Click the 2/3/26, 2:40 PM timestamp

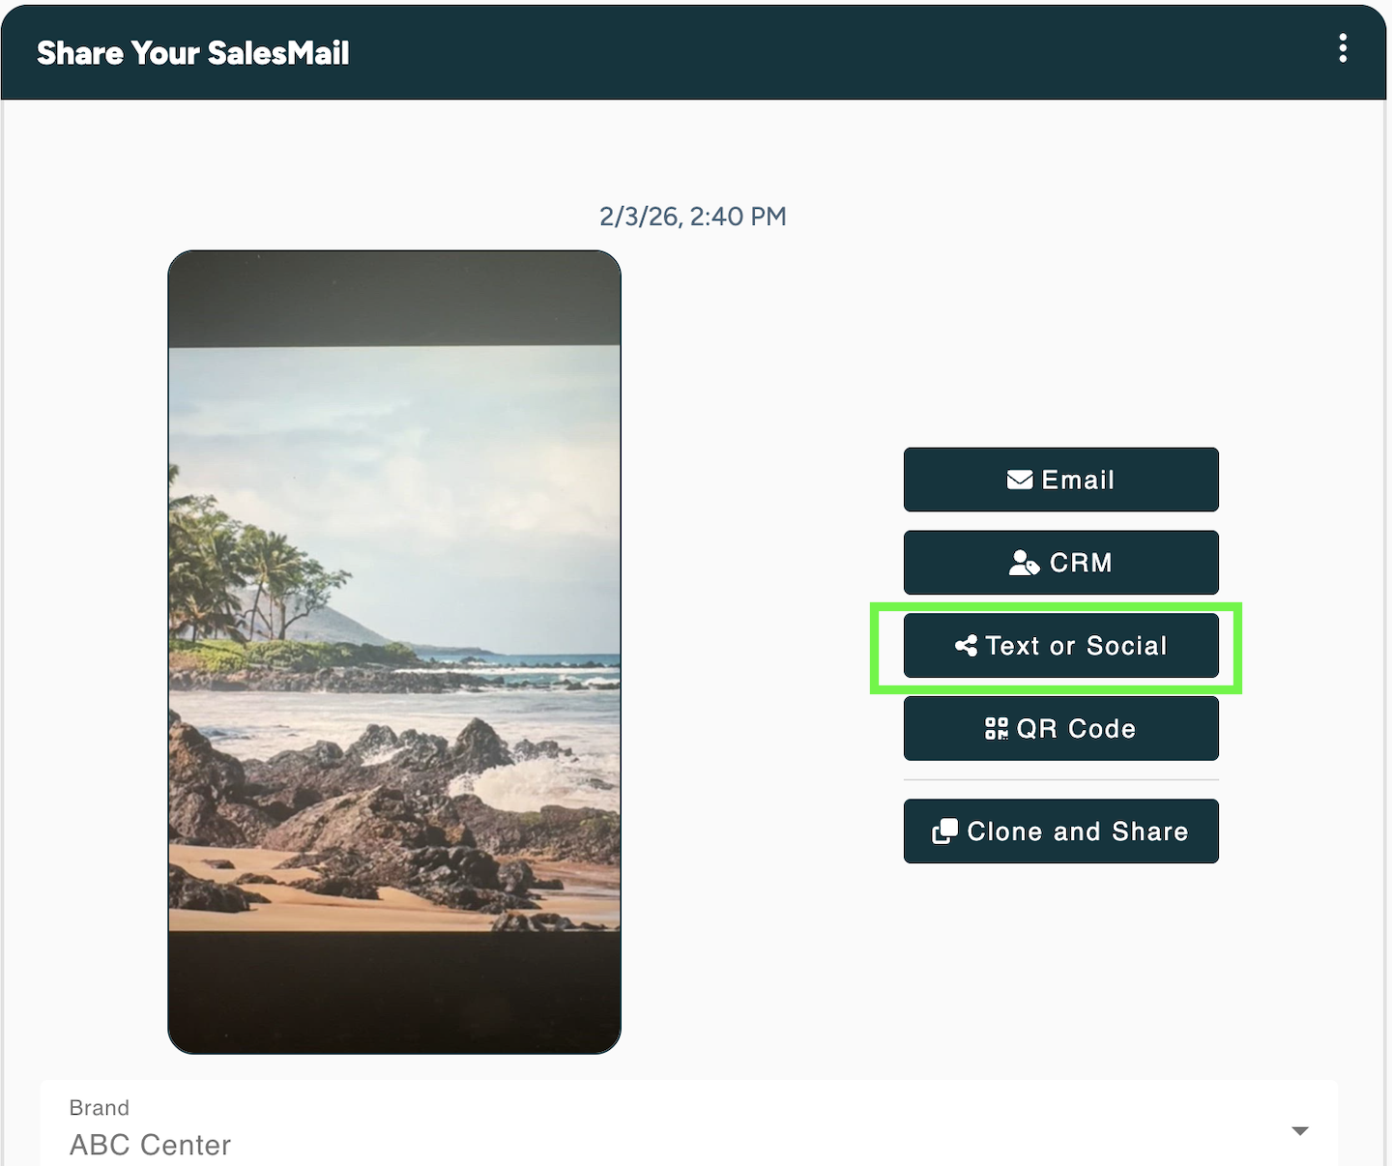pos(692,217)
